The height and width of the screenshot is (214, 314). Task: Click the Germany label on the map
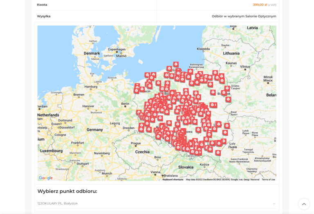94,130
